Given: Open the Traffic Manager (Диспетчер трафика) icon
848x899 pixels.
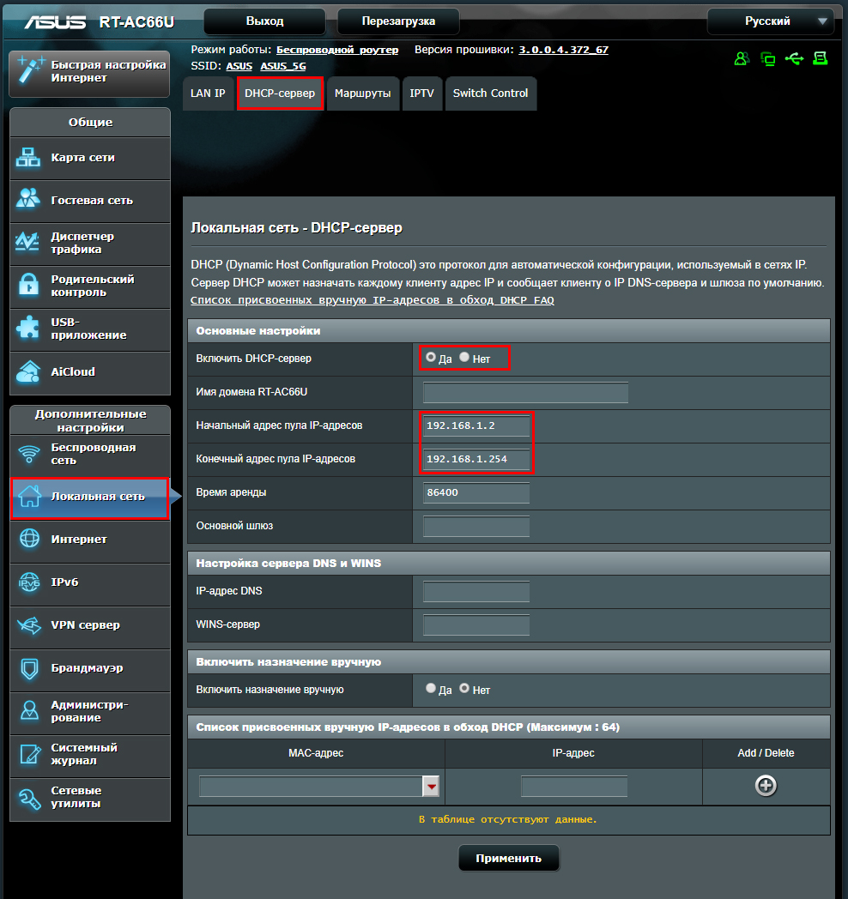Looking at the screenshot, I should pos(27,242).
